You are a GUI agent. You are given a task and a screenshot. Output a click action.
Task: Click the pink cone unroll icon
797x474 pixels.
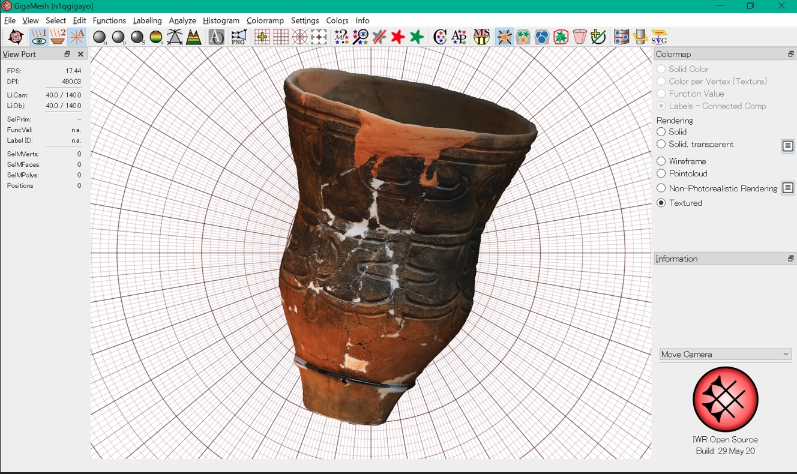point(580,37)
